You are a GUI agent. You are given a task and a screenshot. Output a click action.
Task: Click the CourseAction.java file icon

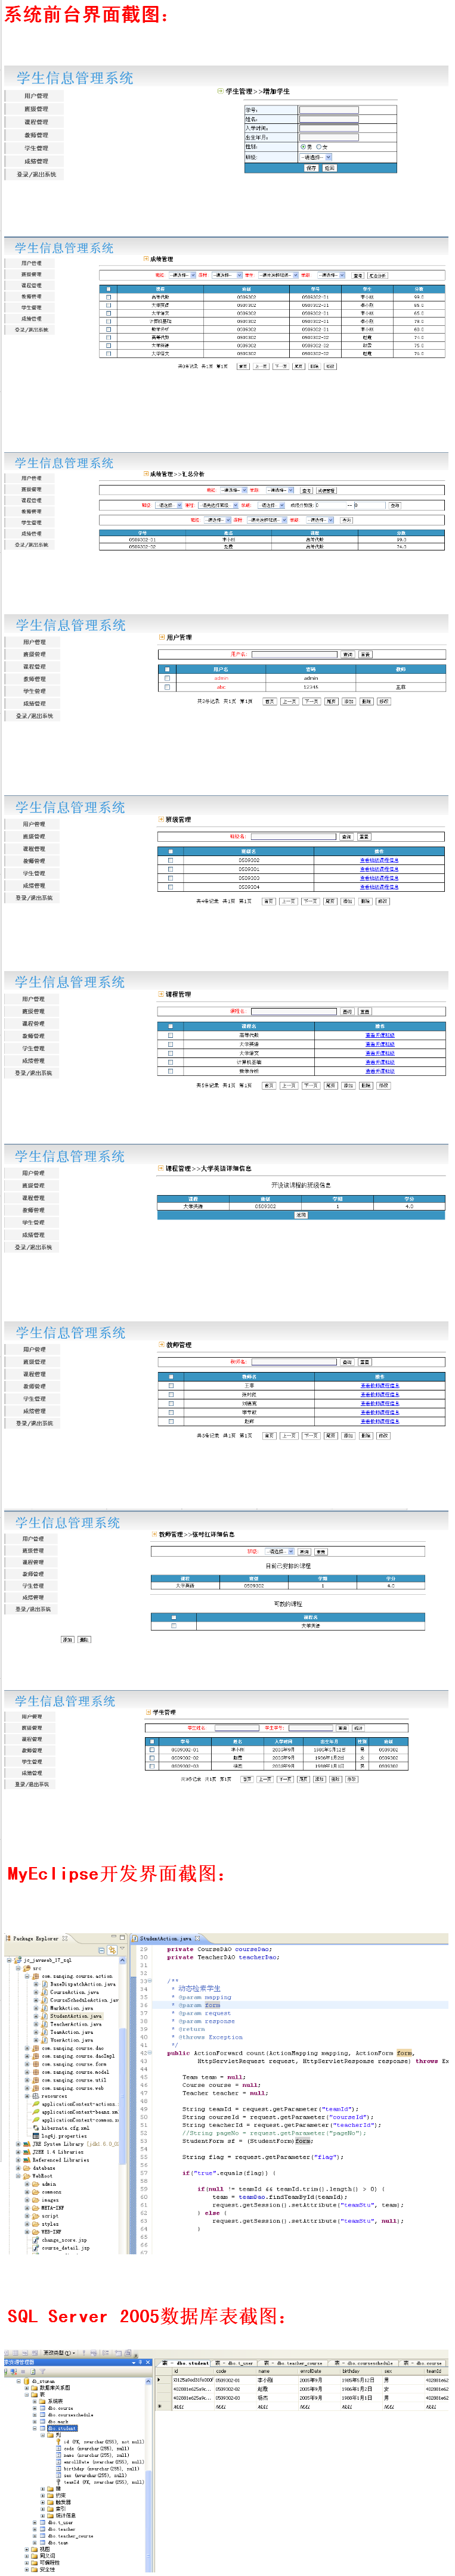pyautogui.click(x=45, y=1993)
